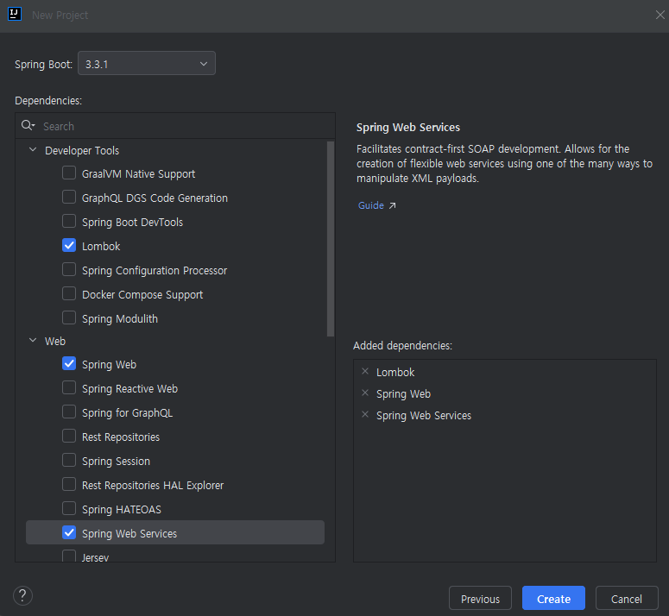The height and width of the screenshot is (616, 669).
Task: Open the Guide link
Action: (371, 205)
